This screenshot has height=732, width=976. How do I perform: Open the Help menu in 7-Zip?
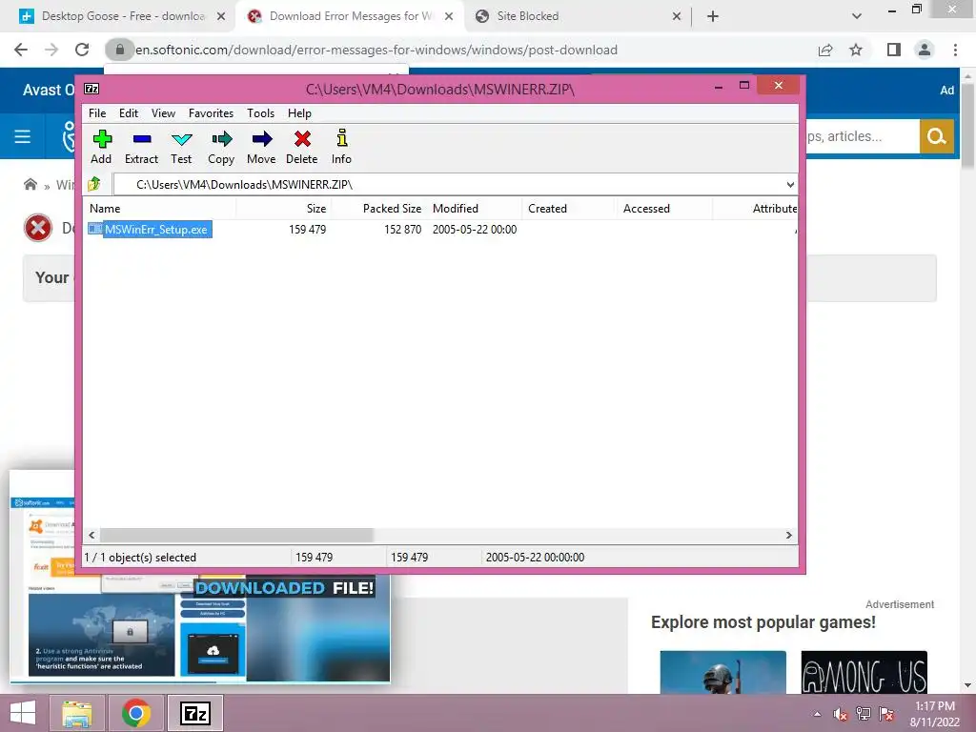299,113
